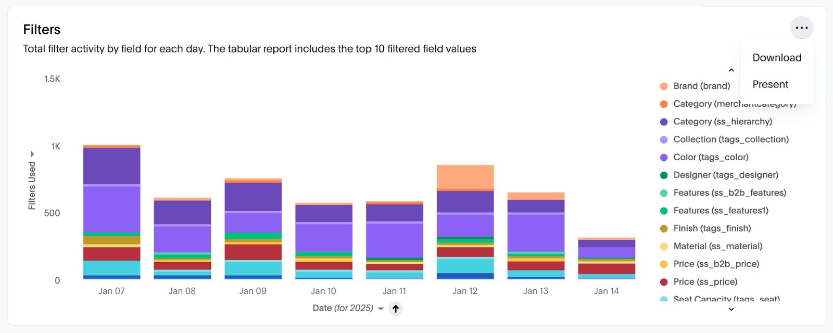The height and width of the screenshot is (333, 833).
Task: Toggle Brand (brand) legend series
Action: click(695, 86)
